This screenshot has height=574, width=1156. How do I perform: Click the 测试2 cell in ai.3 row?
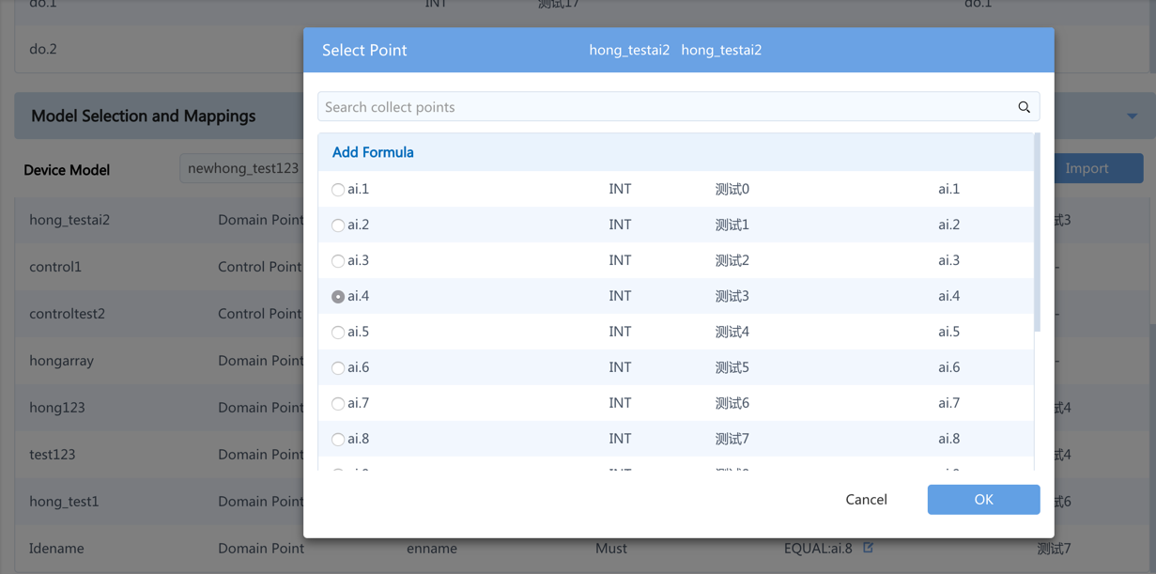(732, 260)
